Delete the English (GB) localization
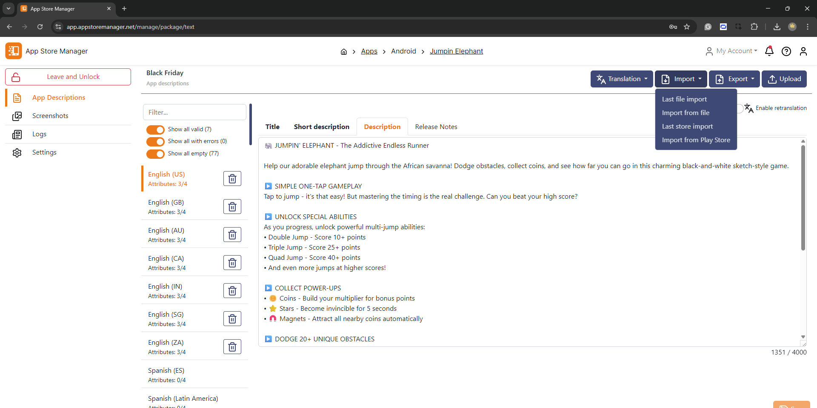 [x=232, y=207]
